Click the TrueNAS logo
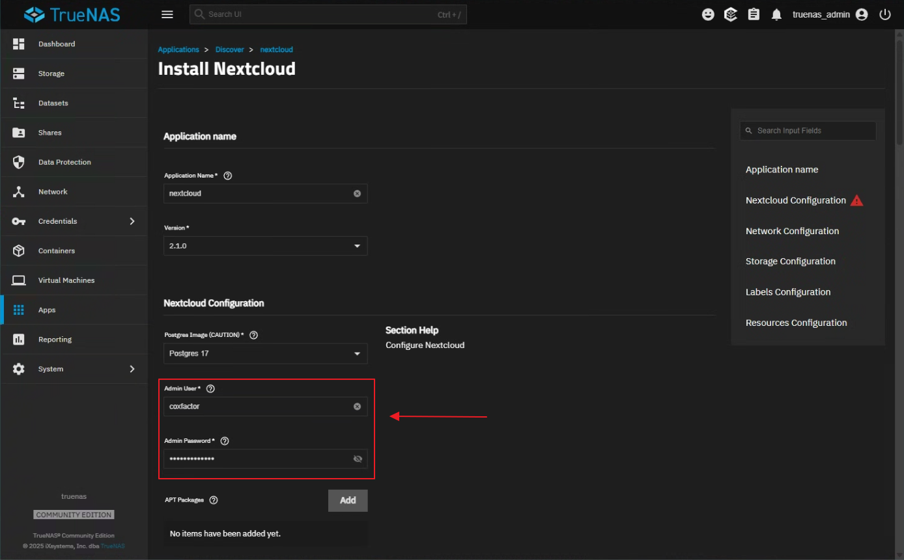 (x=72, y=14)
